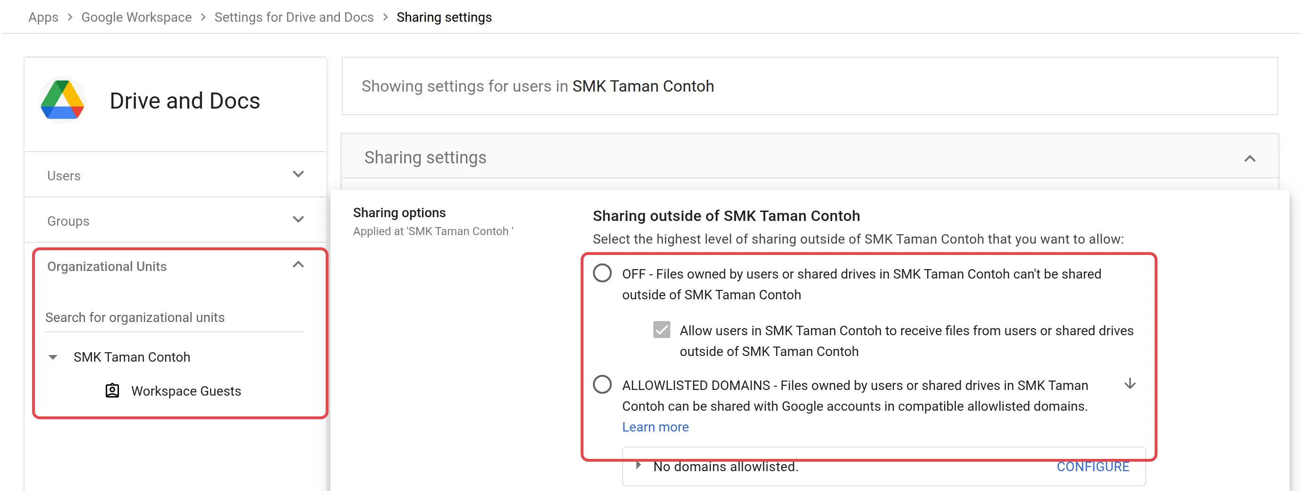The width and height of the screenshot is (1301, 491).
Task: Click the Drive and Docs title
Action: tap(185, 101)
